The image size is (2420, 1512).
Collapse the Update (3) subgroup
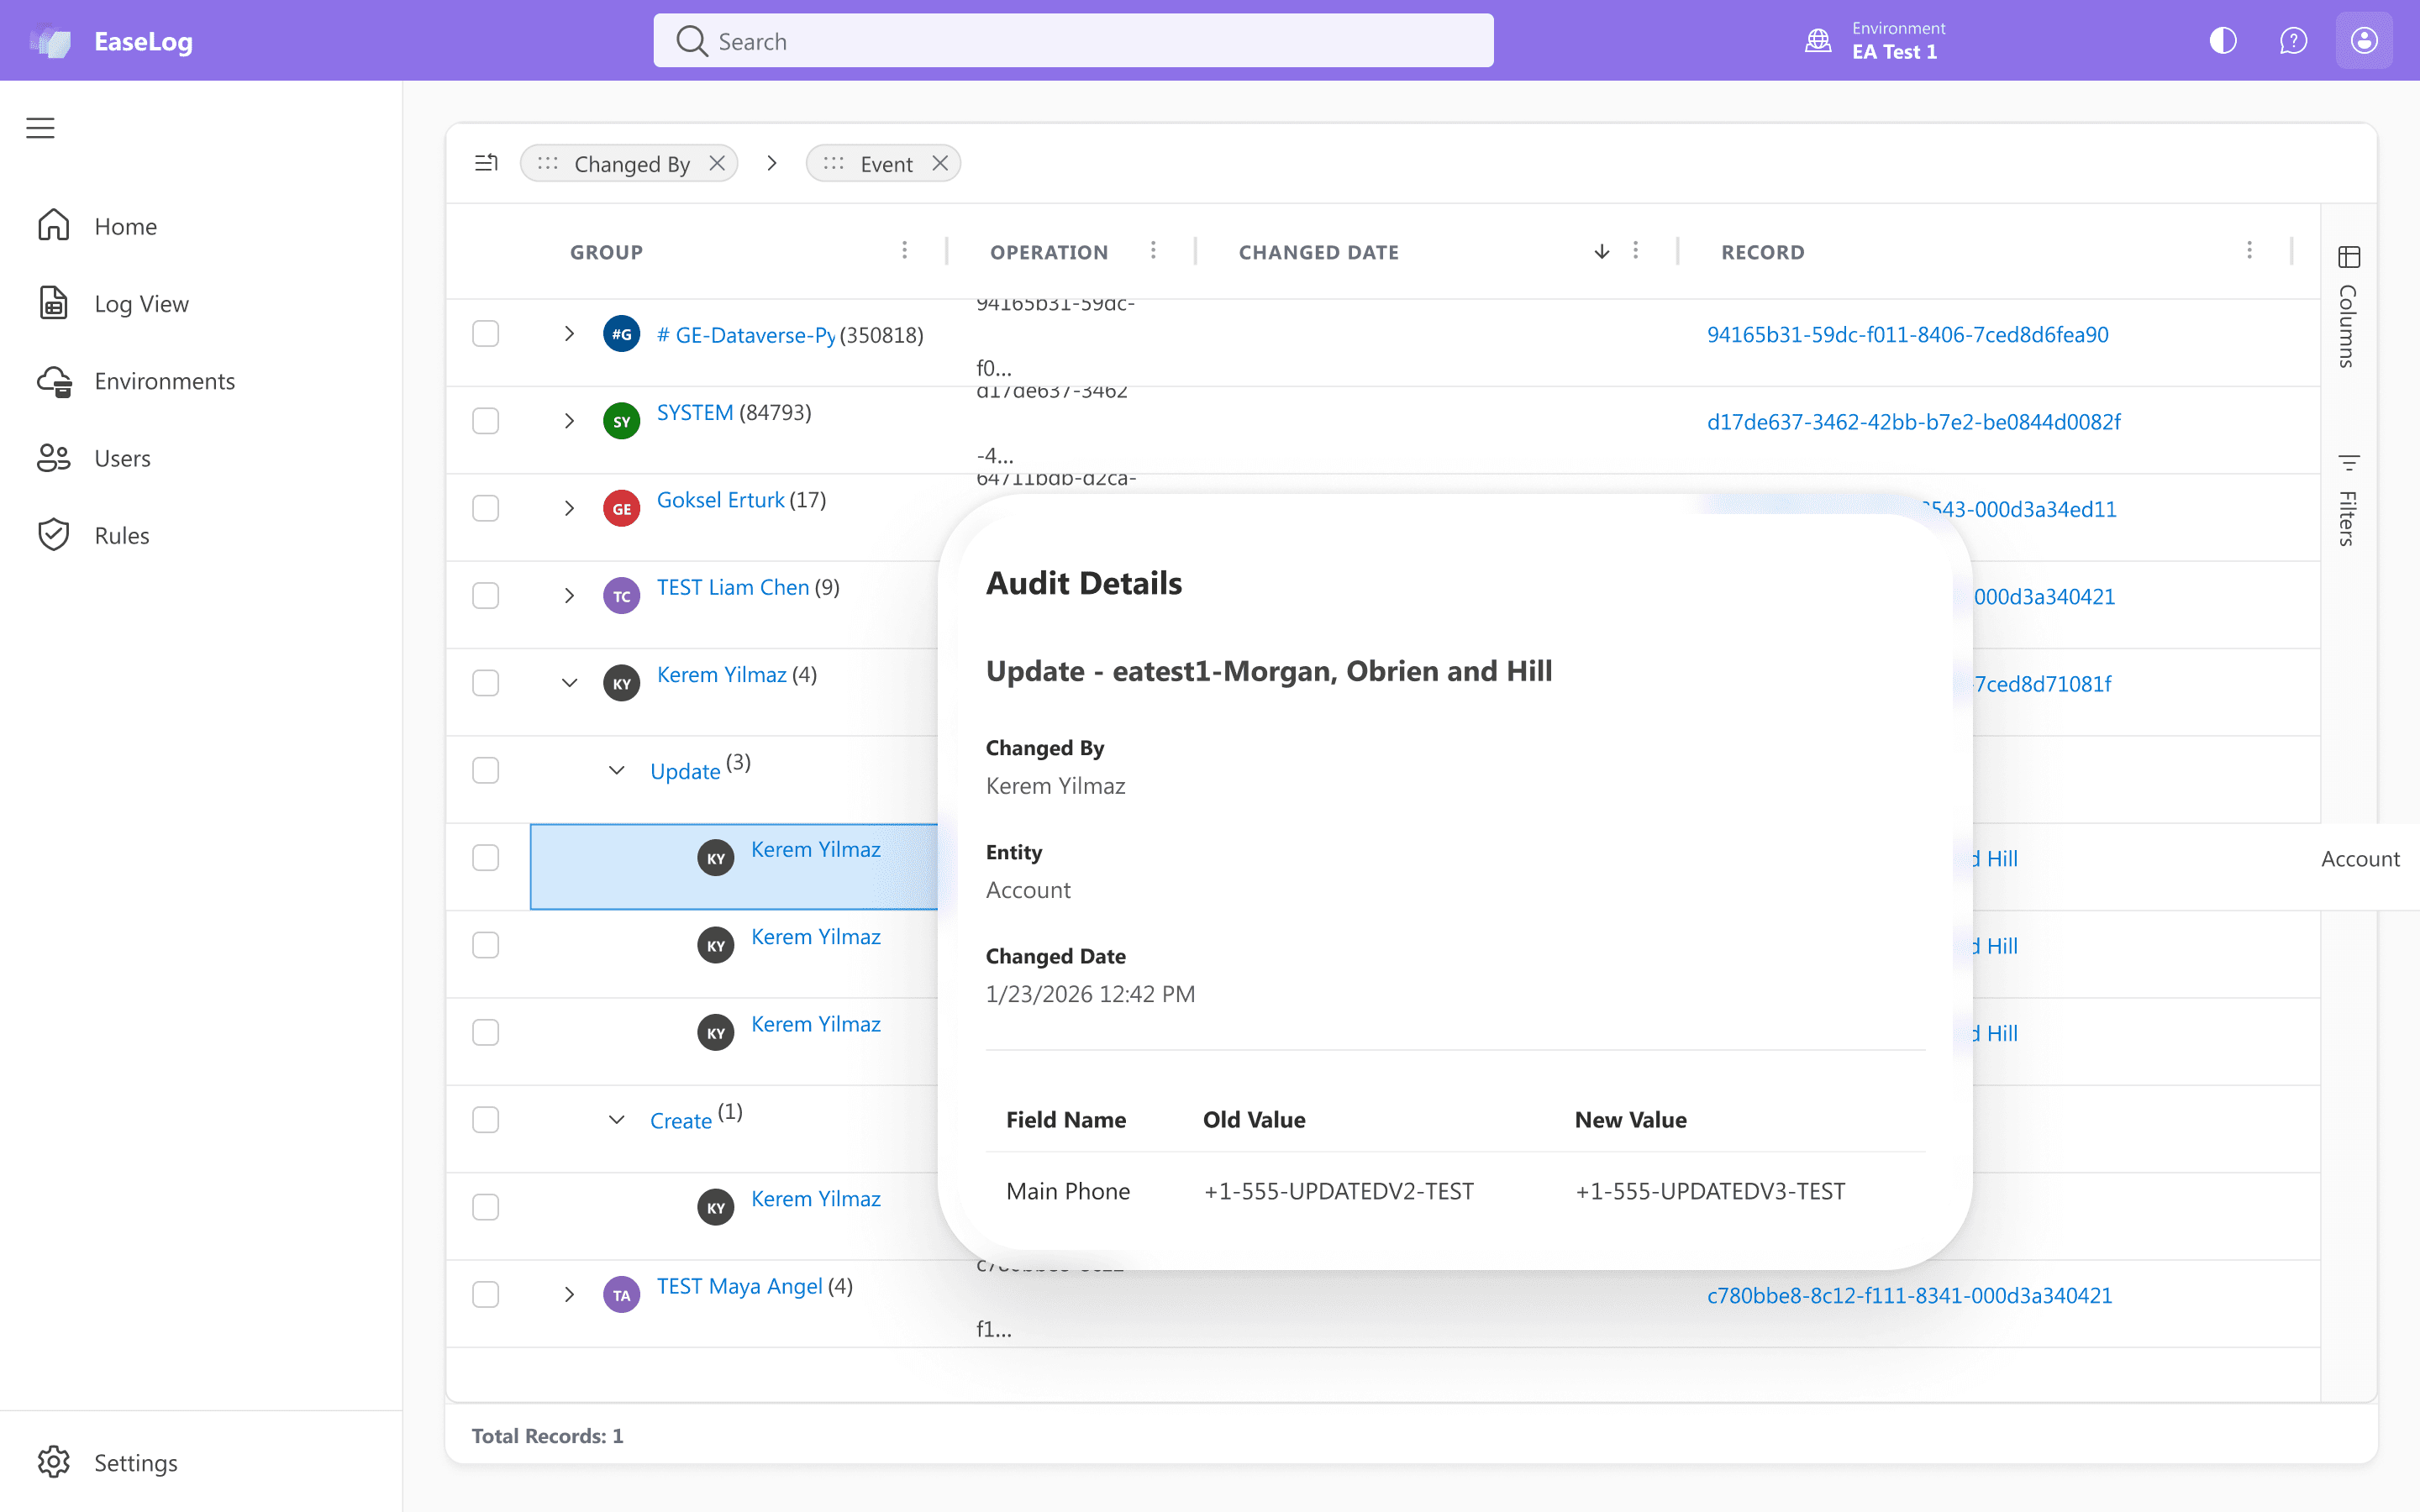[x=617, y=770]
